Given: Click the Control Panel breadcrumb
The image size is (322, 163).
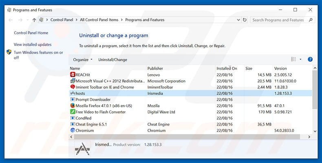Looking at the screenshot, I should click(x=62, y=20).
